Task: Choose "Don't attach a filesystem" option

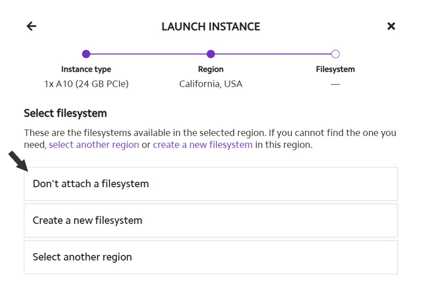Action: pos(210,184)
